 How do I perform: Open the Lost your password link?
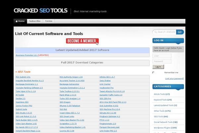tap(174, 78)
